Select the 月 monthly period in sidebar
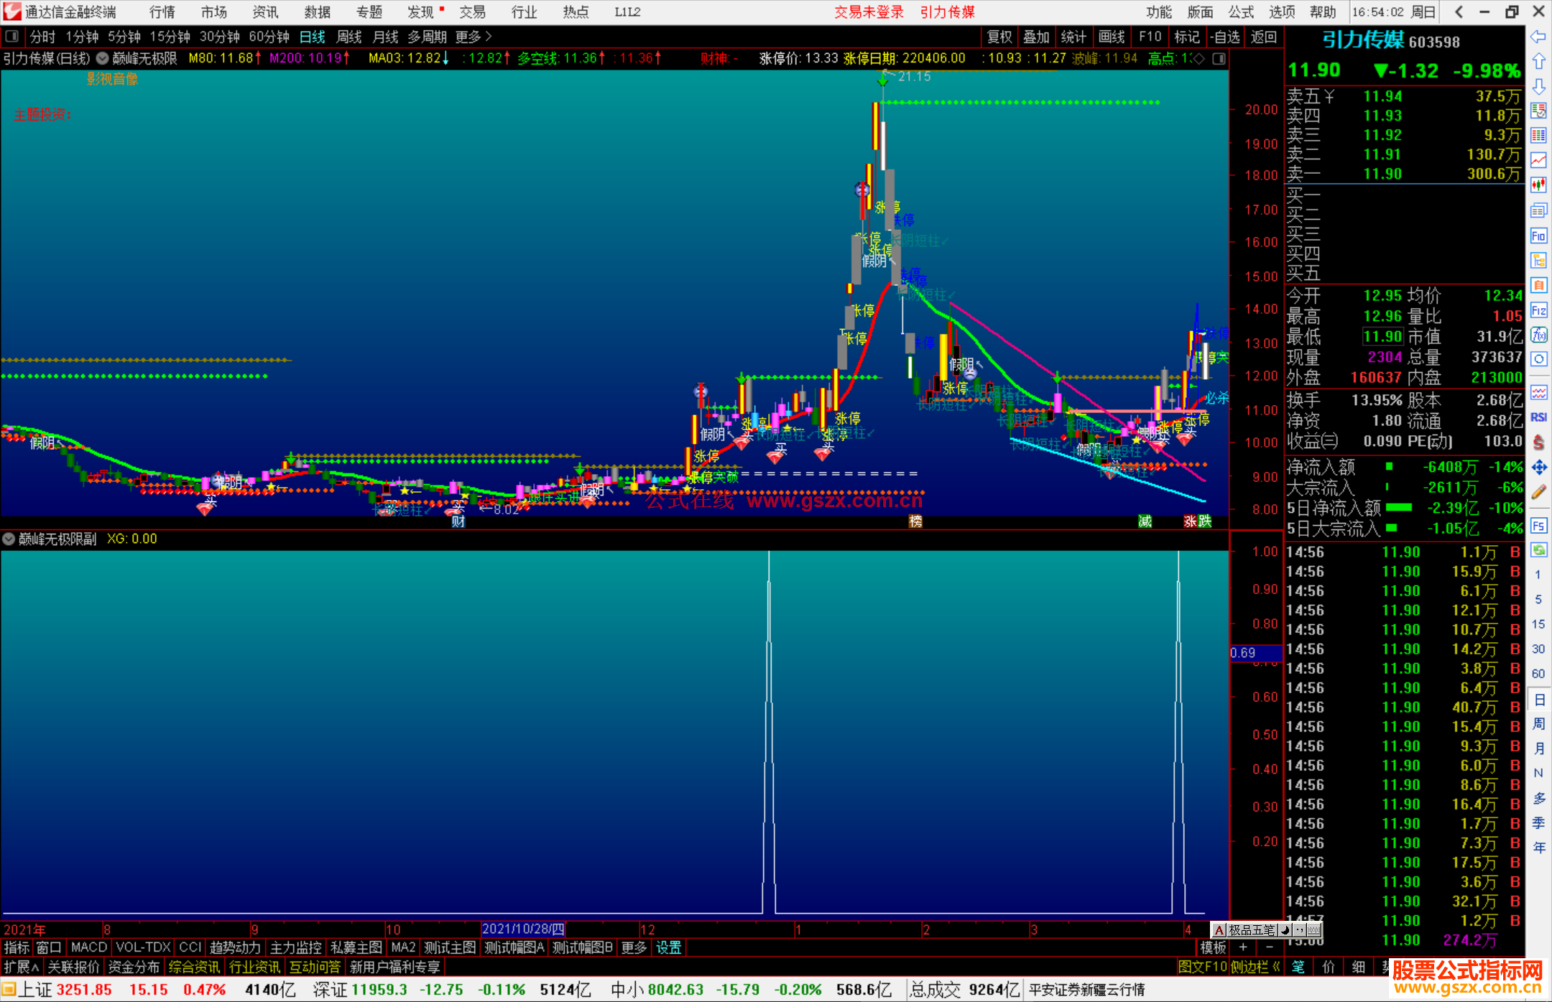1552x1002 pixels. coord(1538,748)
